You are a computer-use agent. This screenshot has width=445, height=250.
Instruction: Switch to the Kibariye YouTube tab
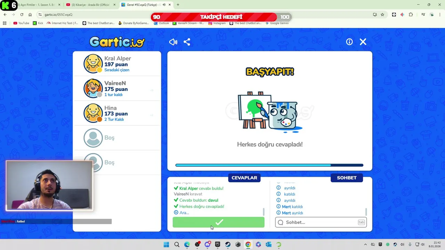coord(90,5)
